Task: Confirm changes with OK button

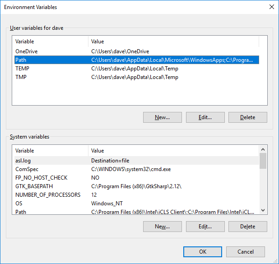Action: [x=203, y=252]
